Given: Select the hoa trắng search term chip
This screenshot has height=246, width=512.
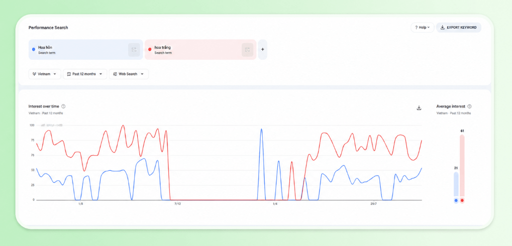Looking at the screenshot, I should click(x=200, y=50).
